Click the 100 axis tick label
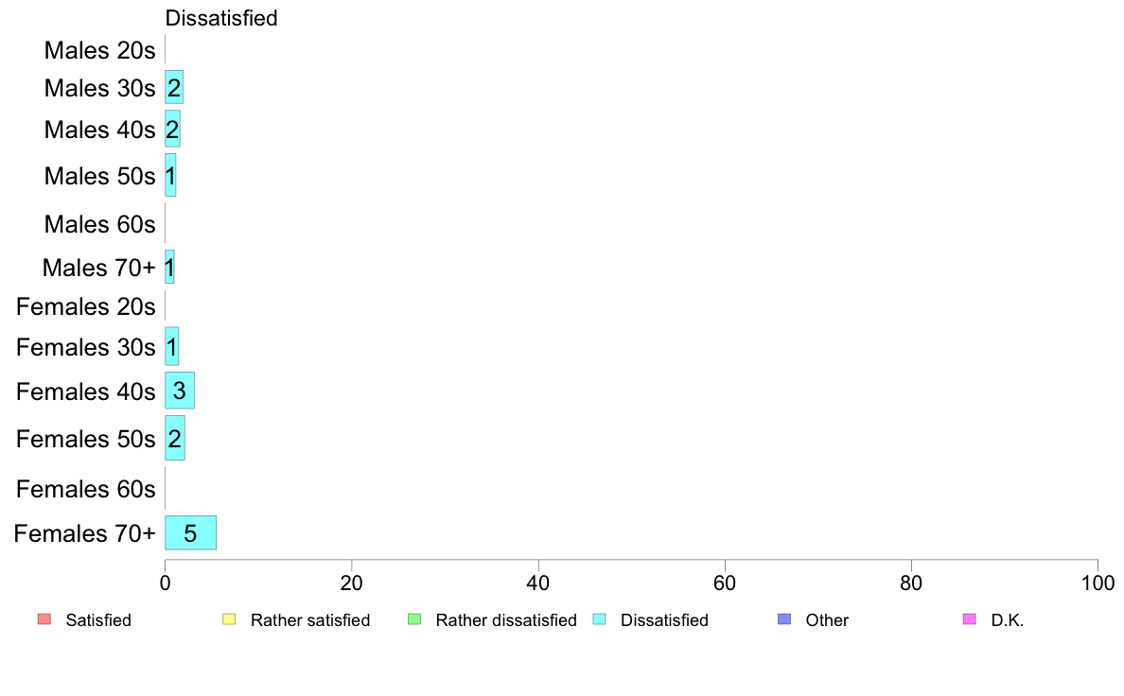1124x696 pixels. (1098, 583)
